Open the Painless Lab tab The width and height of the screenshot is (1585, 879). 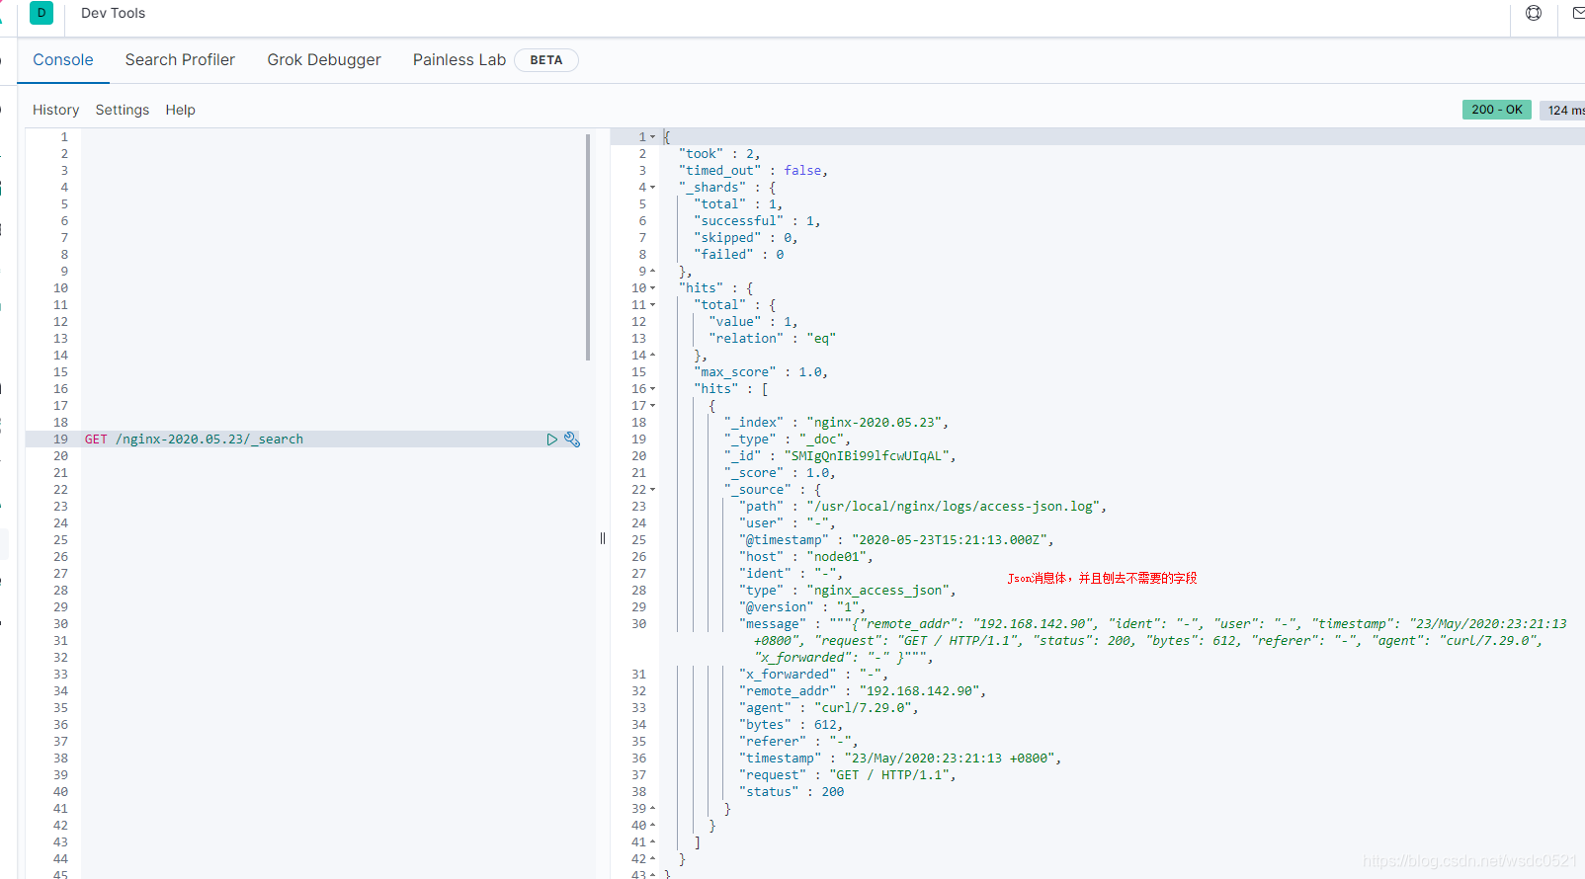[x=459, y=60]
